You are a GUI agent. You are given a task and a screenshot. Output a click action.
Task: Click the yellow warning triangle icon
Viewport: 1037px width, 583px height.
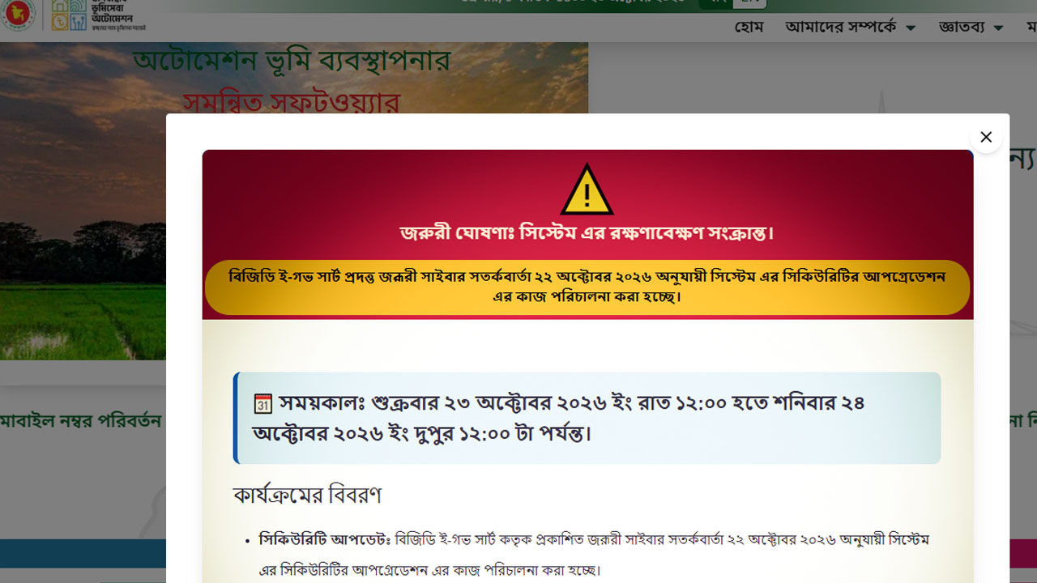coord(587,189)
